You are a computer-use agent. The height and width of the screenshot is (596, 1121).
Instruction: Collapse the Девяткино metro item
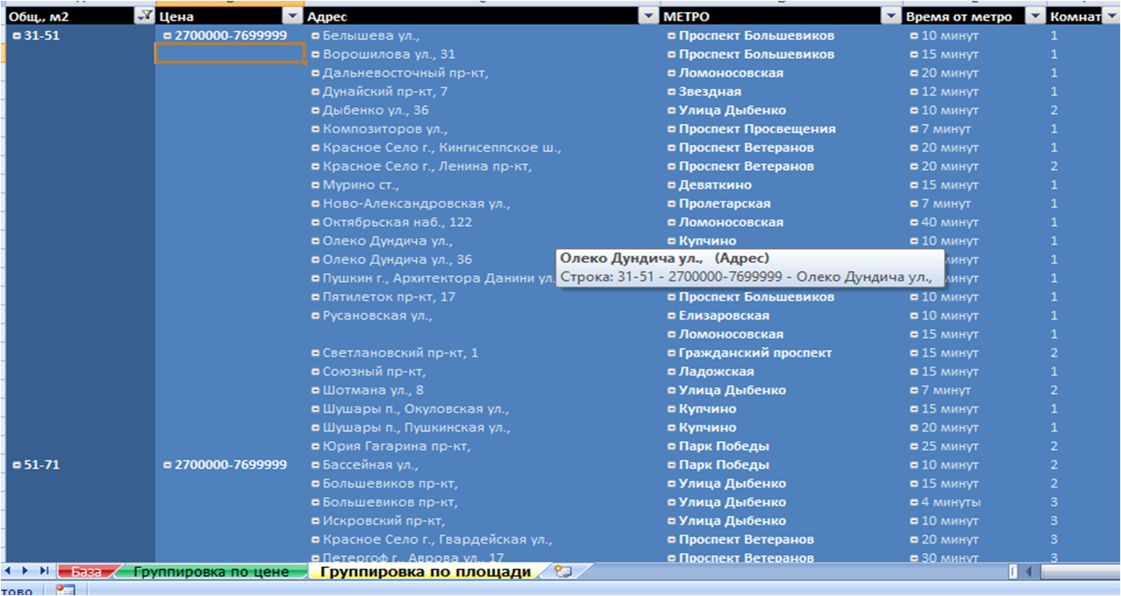[672, 185]
